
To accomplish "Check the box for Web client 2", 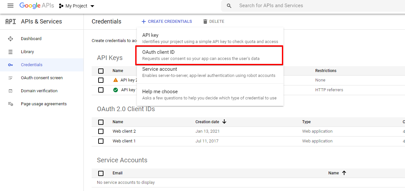I will (101, 131).
